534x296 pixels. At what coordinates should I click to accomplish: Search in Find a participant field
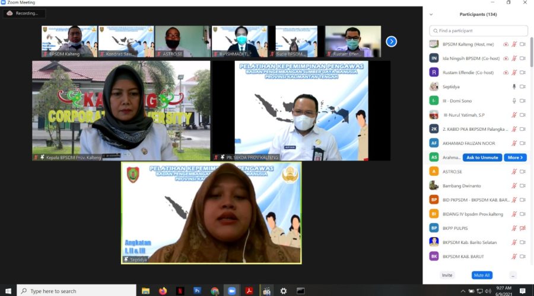478,31
